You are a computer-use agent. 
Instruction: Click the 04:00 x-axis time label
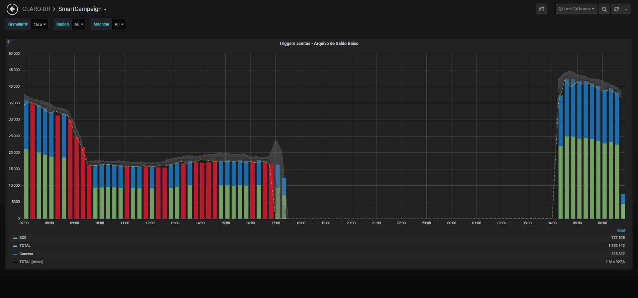coord(552,223)
